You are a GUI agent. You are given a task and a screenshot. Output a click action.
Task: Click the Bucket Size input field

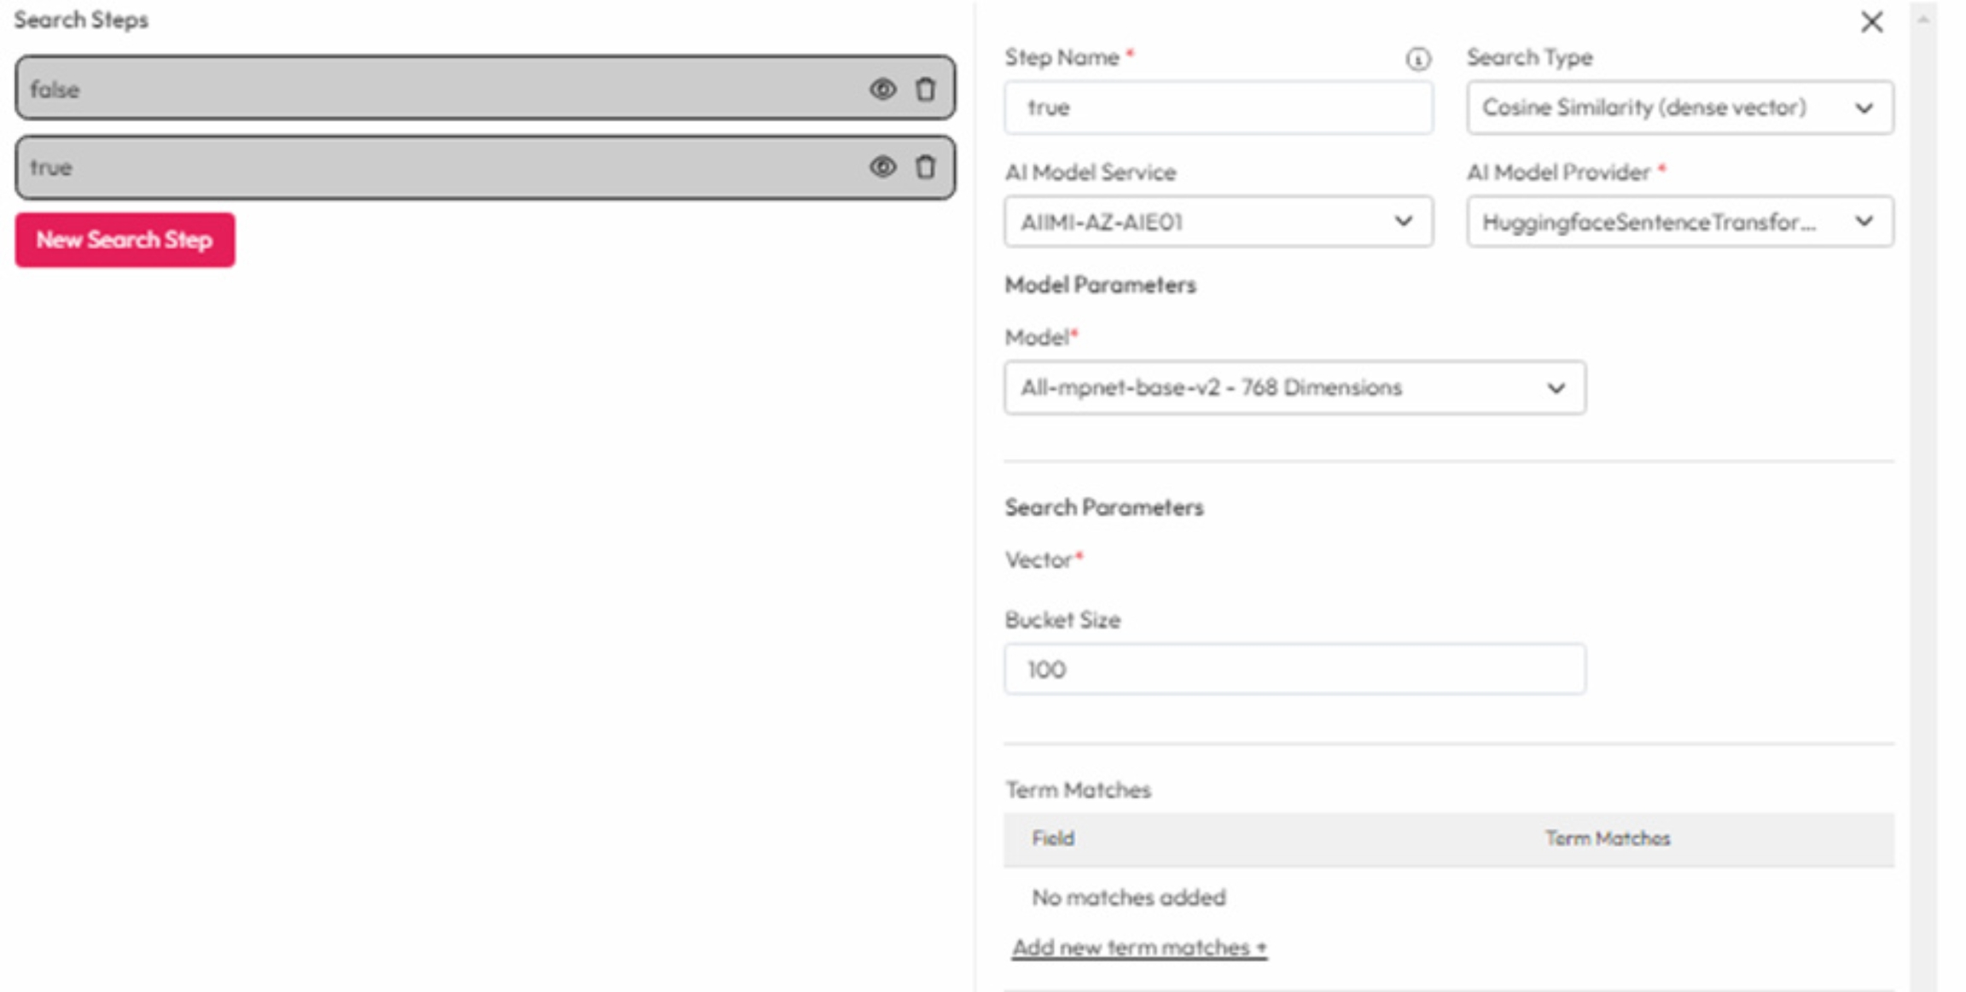[1294, 670]
